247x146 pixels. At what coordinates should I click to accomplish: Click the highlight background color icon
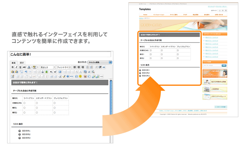34,67
